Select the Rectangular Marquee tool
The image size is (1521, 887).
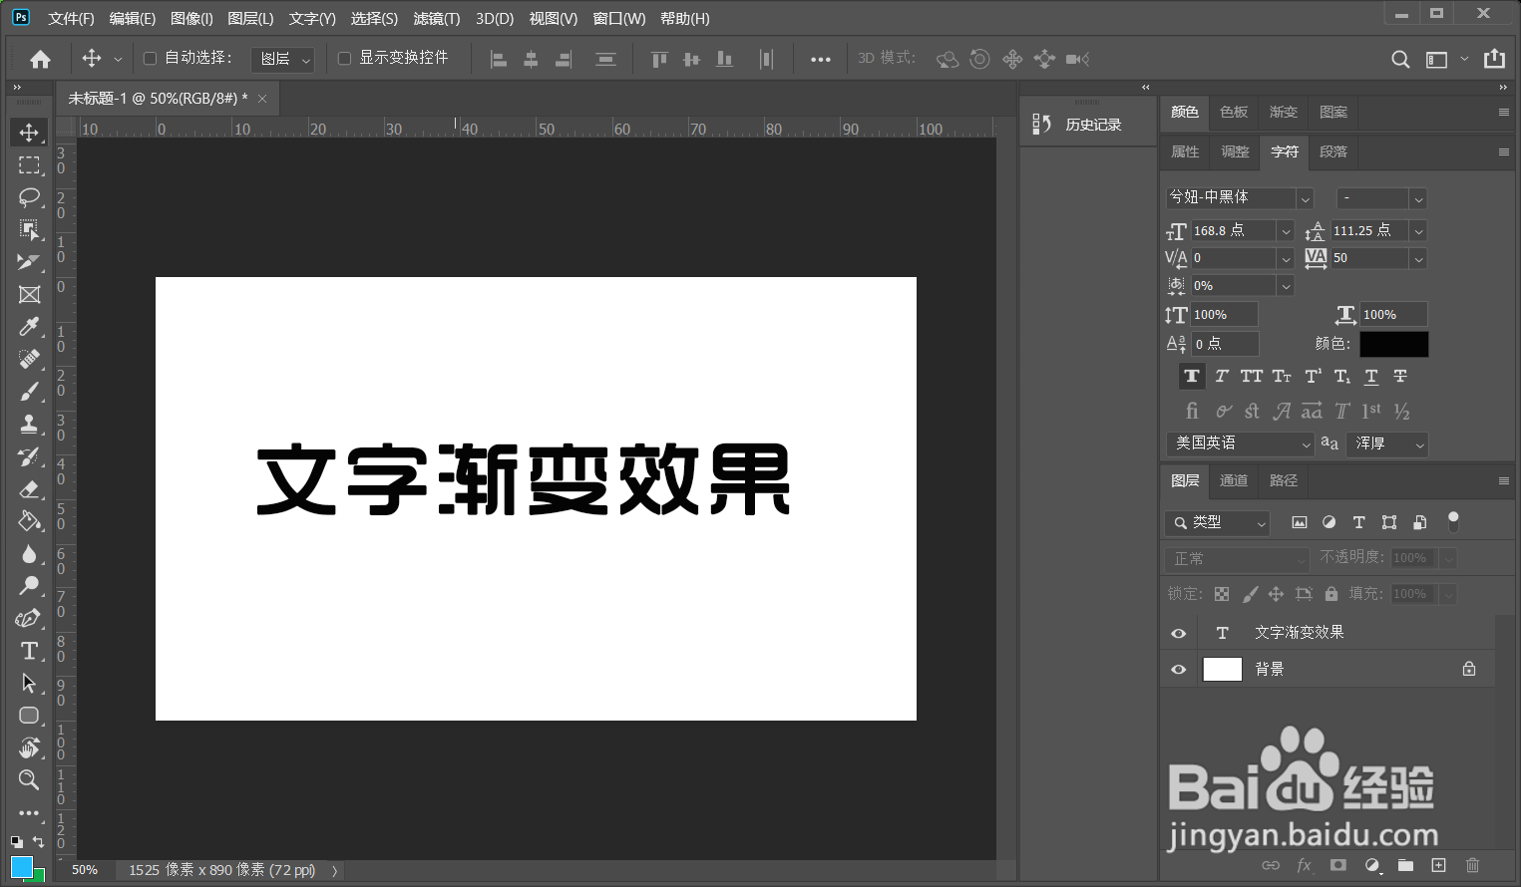pos(29,165)
